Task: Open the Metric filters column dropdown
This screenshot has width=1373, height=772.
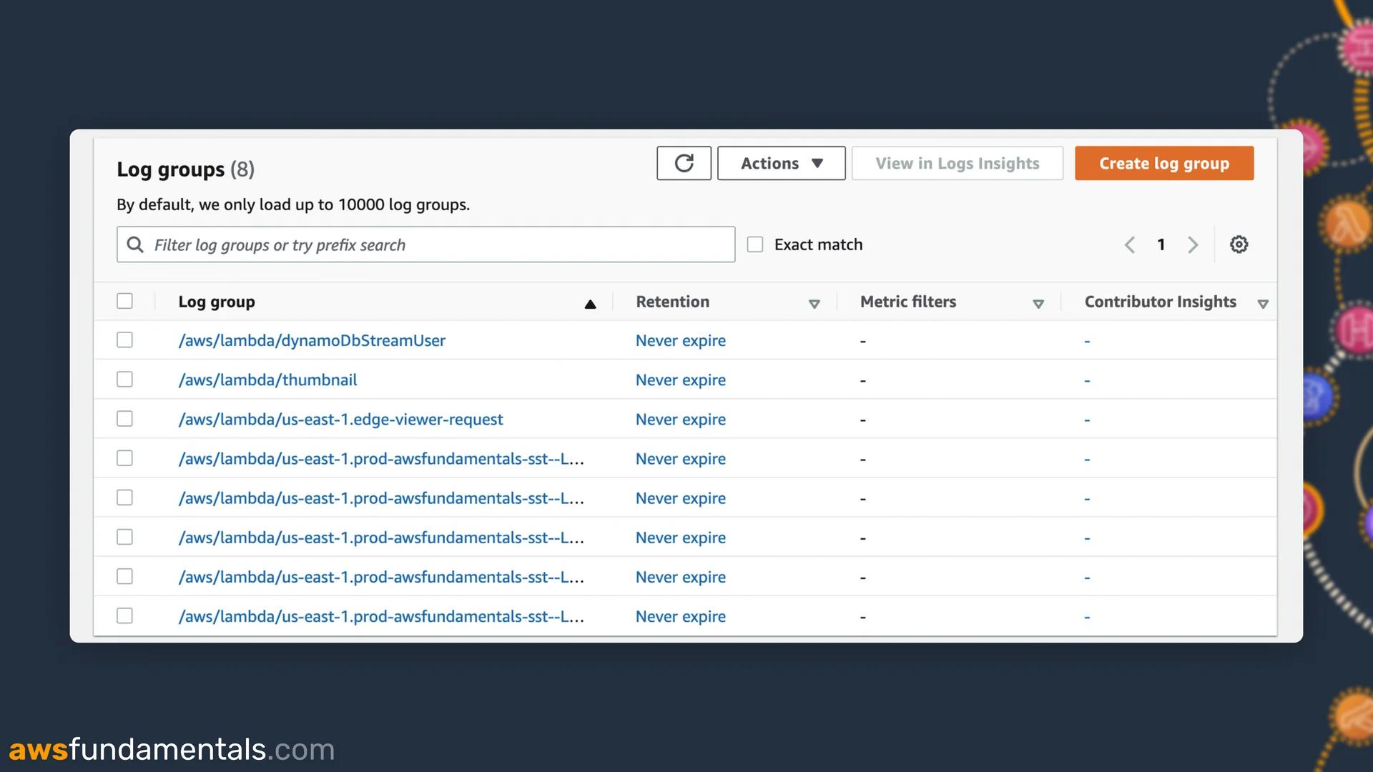Action: click(x=1039, y=304)
